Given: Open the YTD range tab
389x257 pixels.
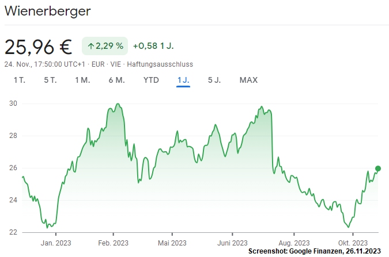Looking at the screenshot, I should point(151,80).
